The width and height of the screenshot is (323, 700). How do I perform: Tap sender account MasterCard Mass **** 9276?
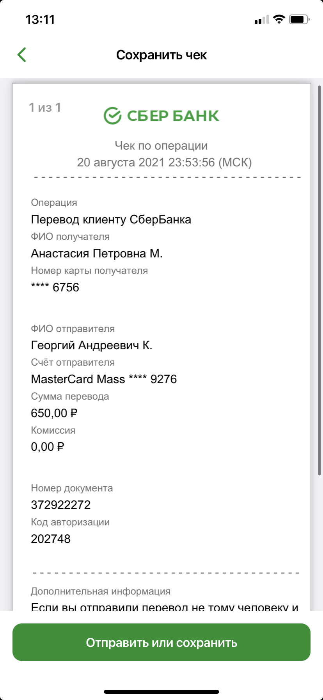click(x=104, y=379)
